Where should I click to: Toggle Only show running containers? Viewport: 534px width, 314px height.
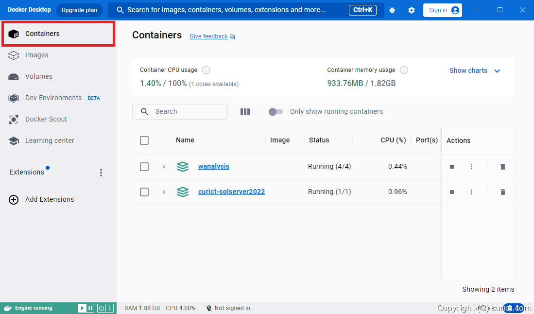click(x=276, y=112)
